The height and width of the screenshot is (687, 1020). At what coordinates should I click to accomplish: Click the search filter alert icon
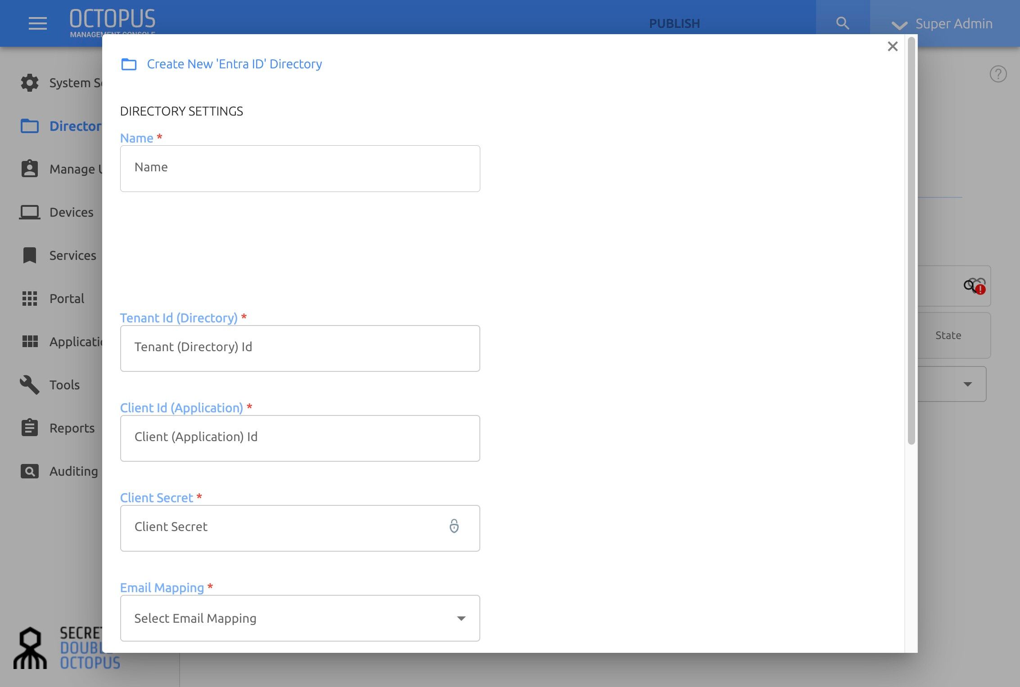[x=975, y=286]
